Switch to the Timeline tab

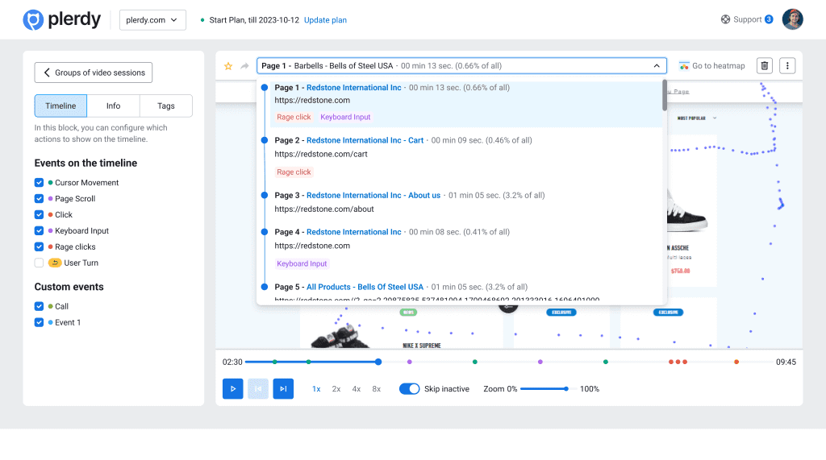click(x=60, y=106)
